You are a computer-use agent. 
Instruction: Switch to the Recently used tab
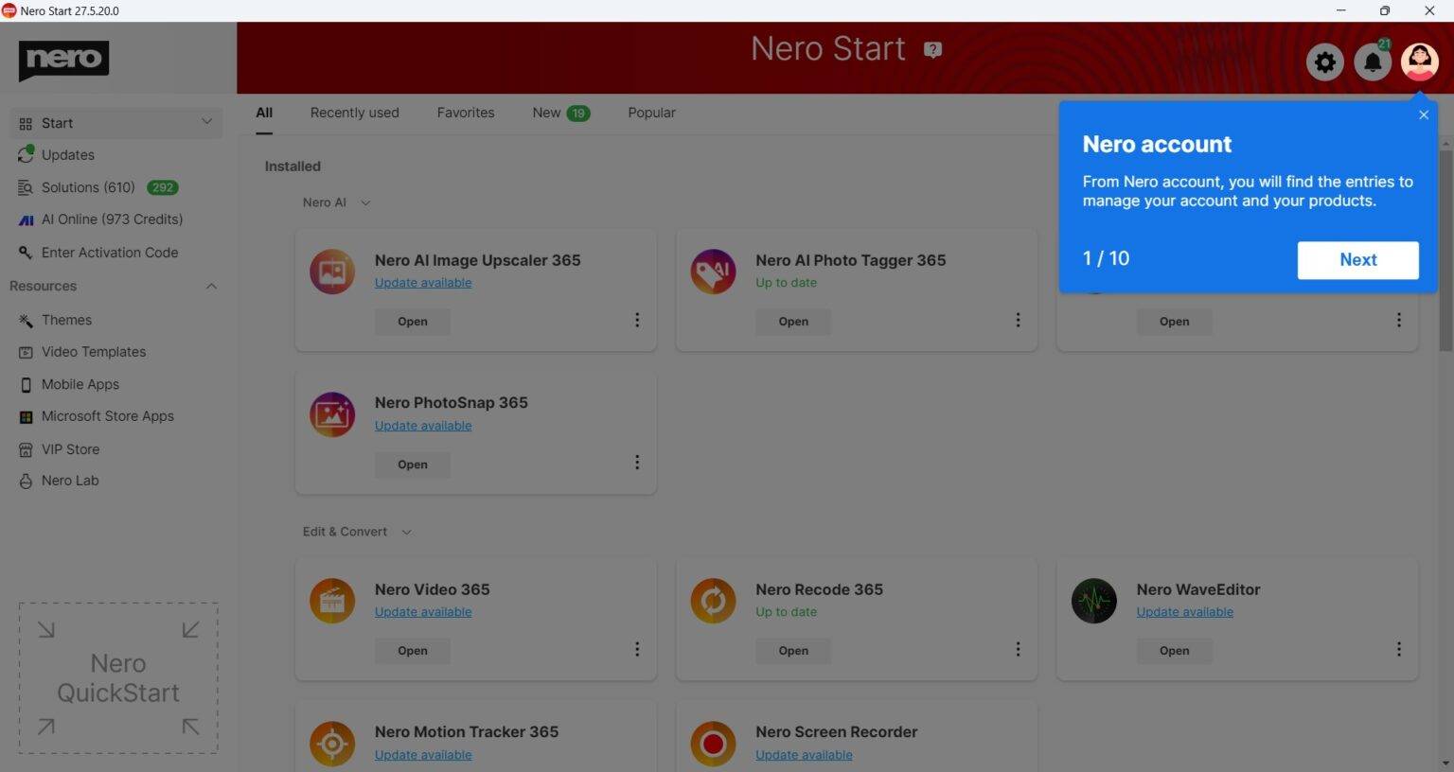tap(354, 112)
